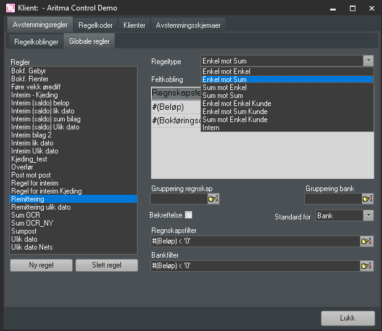Select 'Sum OCR' in the Regler list
The height and width of the screenshot is (331, 382).
25,215
